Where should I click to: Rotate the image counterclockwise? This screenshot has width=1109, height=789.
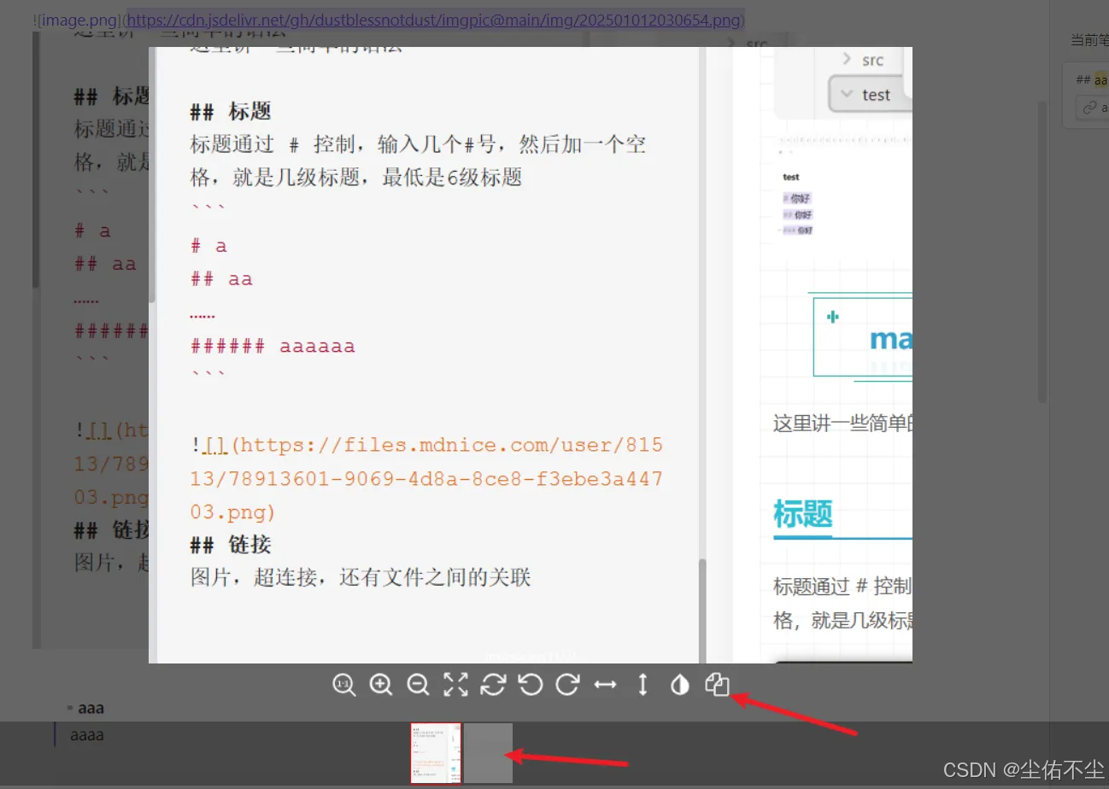[531, 685]
